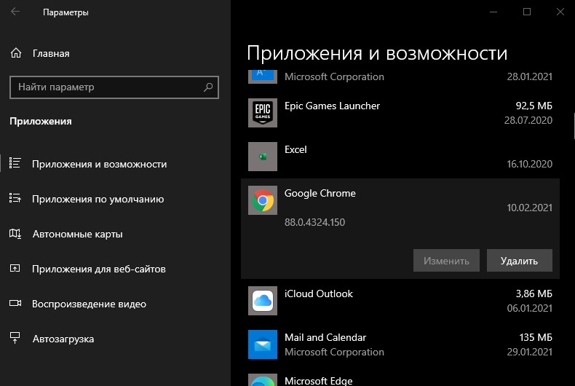Viewport: 575px width, 386px height.
Task: Click the date 16.10.2020
Action: click(x=530, y=164)
